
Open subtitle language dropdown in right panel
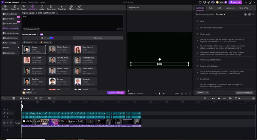tap(220, 14)
